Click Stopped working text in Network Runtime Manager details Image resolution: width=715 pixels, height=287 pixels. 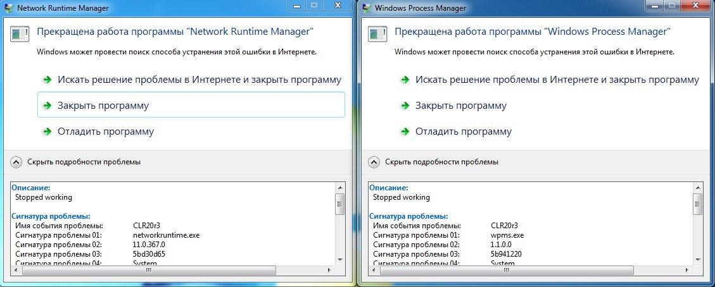point(43,197)
